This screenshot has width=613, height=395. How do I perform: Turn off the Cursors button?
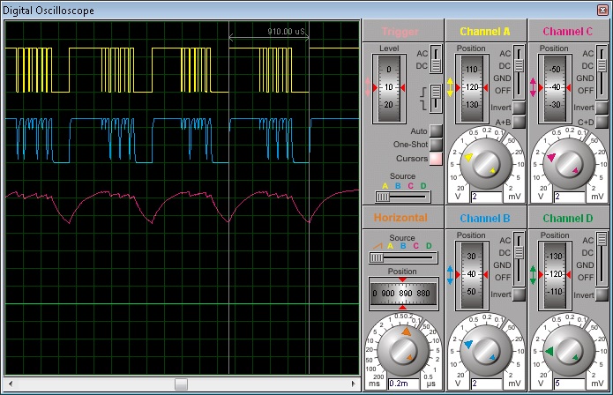[x=435, y=159]
